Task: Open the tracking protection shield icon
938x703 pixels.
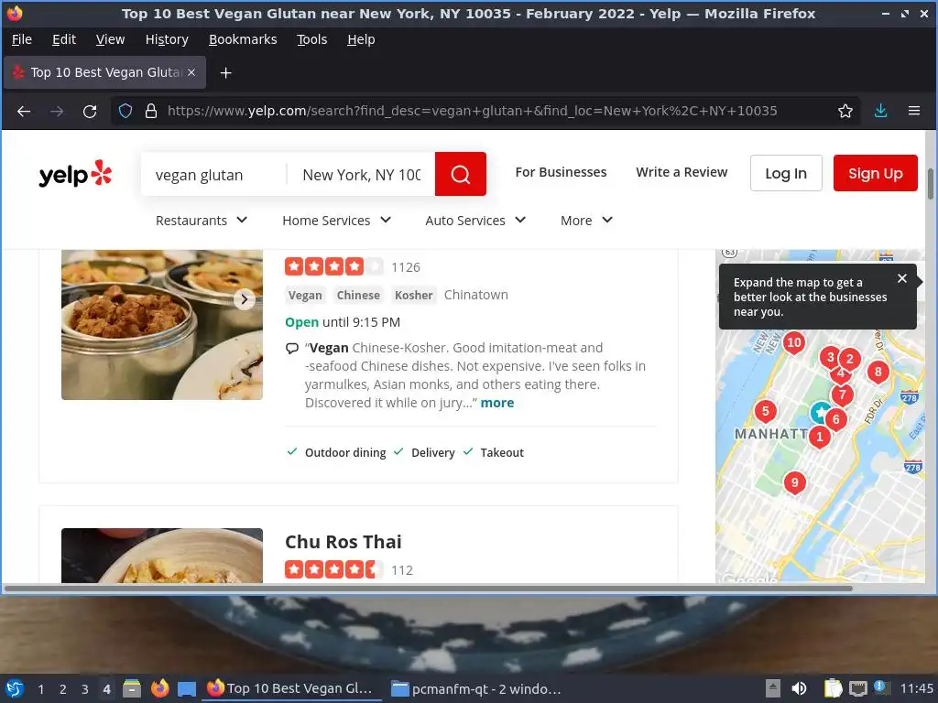Action: coord(125,111)
